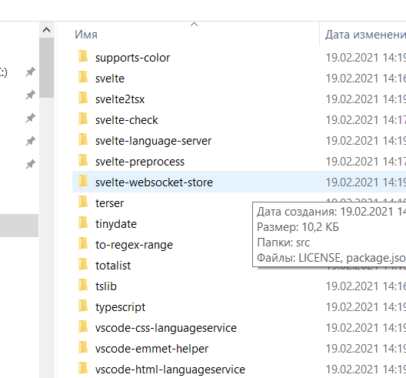Click the modified date of supports-color
The height and width of the screenshot is (378, 406).
pyautogui.click(x=365, y=58)
